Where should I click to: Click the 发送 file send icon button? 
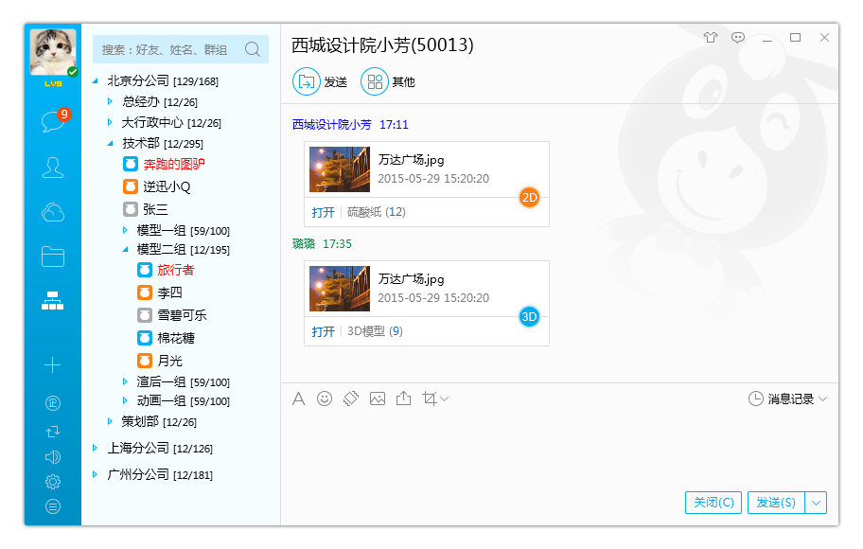(306, 81)
